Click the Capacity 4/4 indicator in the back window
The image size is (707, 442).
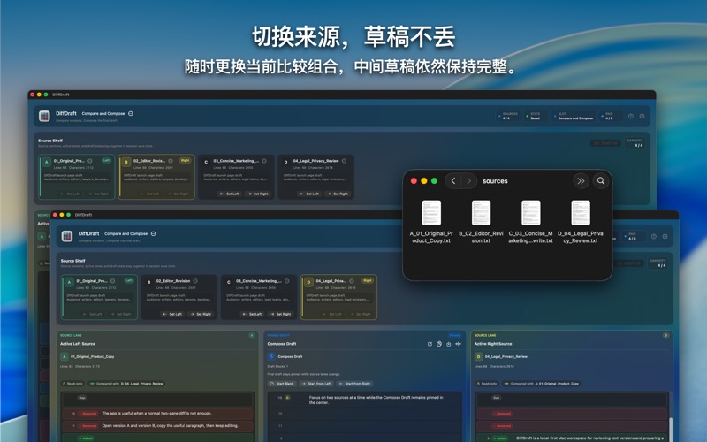635,143
